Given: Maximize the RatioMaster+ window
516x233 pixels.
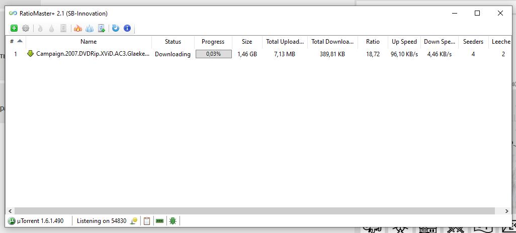Looking at the screenshot, I should (477, 13).
